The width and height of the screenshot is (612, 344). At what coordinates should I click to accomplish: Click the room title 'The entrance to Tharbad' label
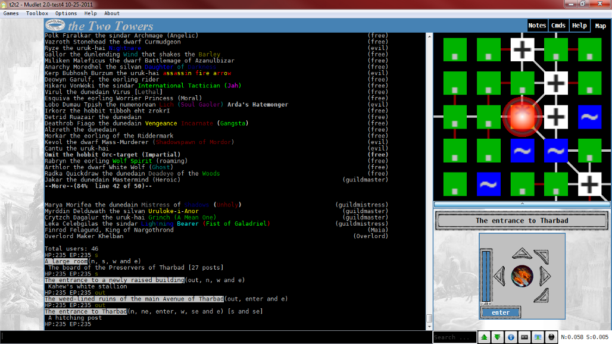[x=522, y=220]
